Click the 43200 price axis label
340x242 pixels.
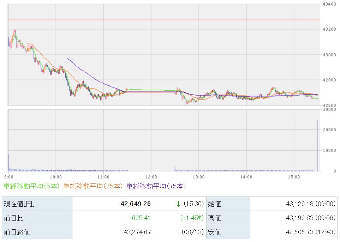pos(329,29)
